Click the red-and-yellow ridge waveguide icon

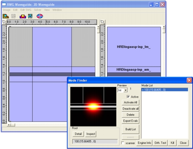click(x=23, y=16)
